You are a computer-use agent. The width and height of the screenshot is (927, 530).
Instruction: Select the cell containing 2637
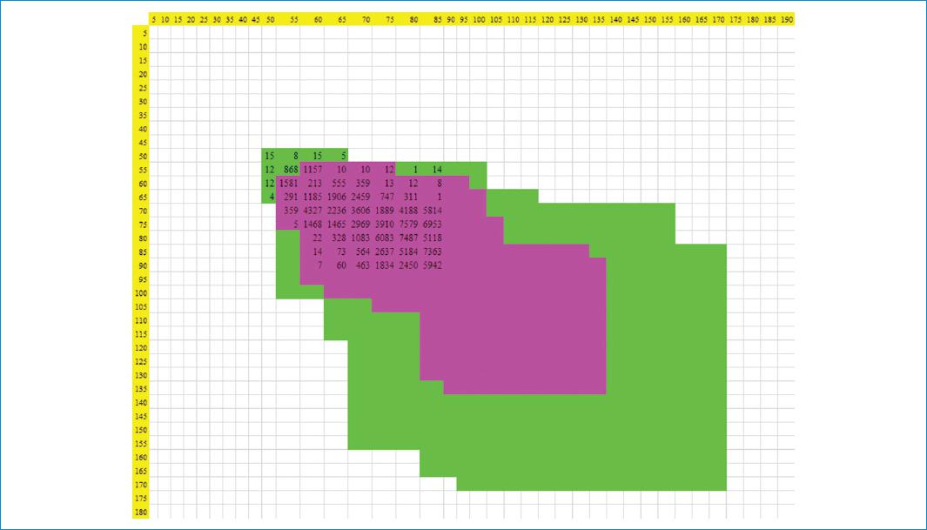(x=385, y=252)
